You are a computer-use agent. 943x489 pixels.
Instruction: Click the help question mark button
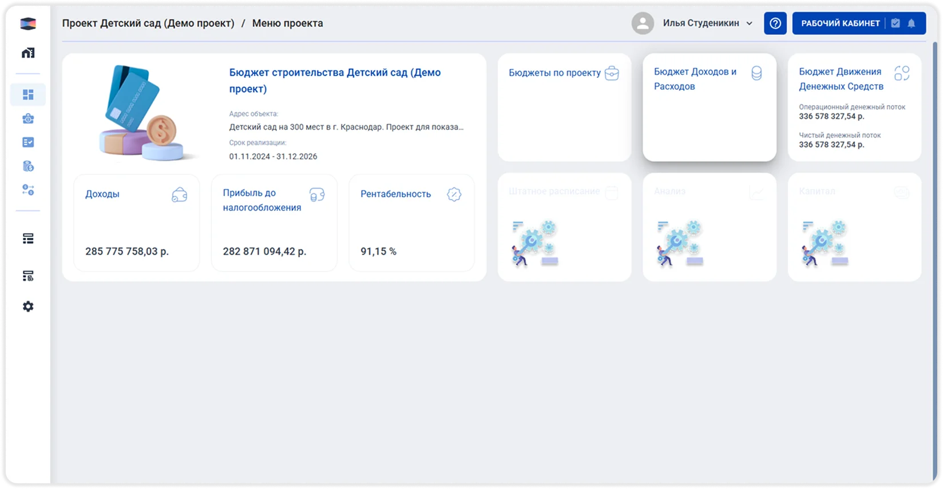(775, 23)
